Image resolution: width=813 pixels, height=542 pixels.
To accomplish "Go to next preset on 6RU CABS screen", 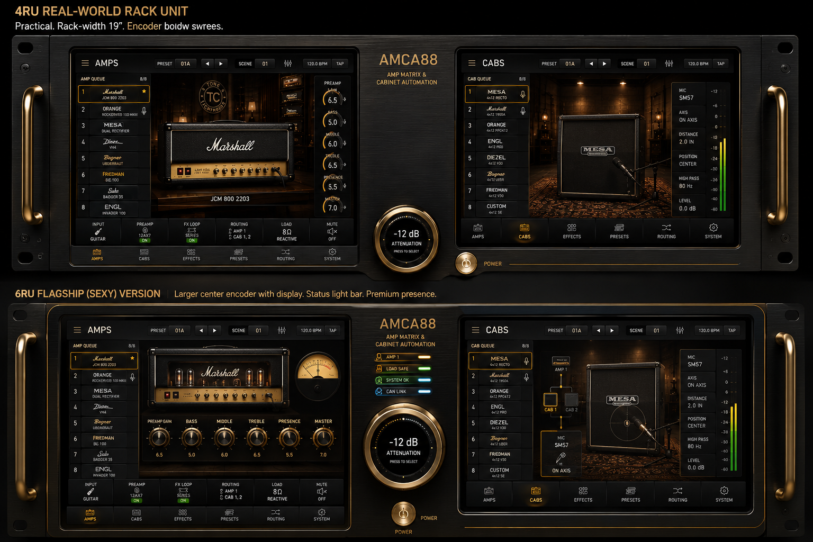I will [612, 330].
